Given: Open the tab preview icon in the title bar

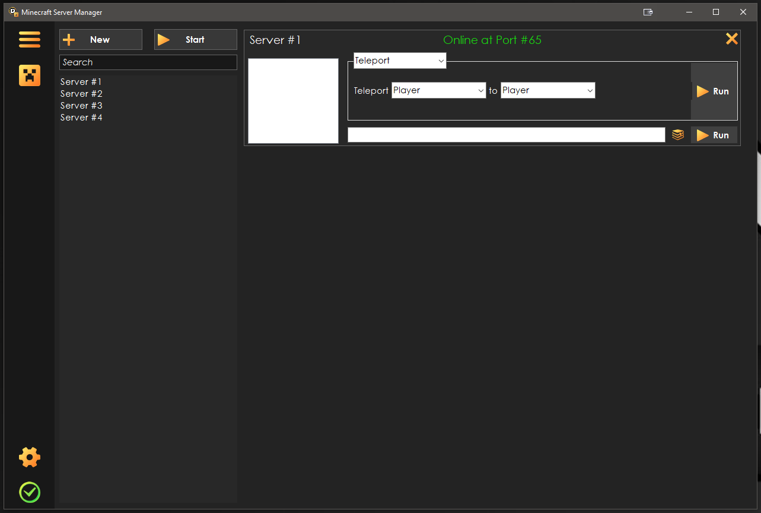Looking at the screenshot, I should pyautogui.click(x=648, y=11).
